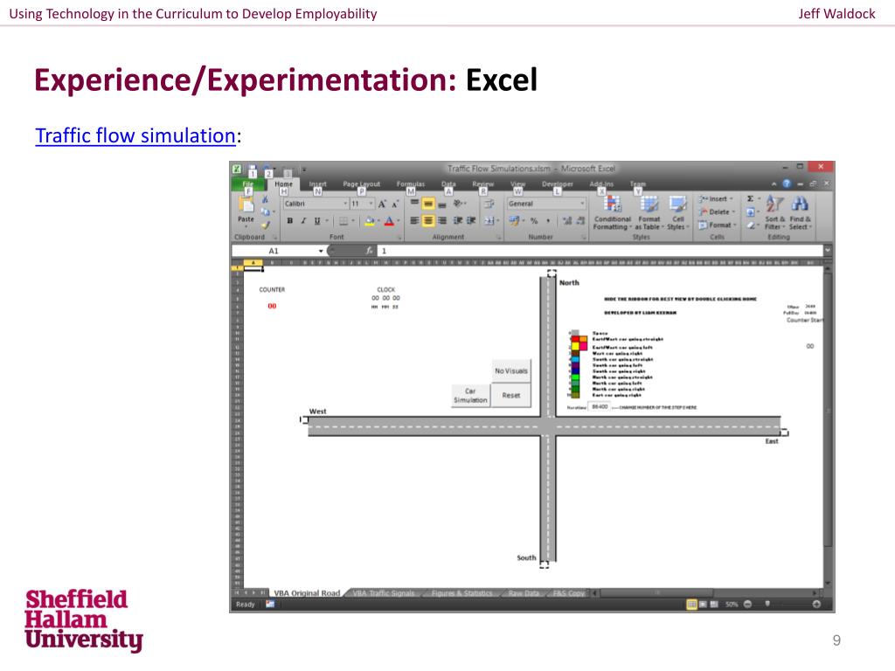Toggle Italic formatting

pos(303,221)
